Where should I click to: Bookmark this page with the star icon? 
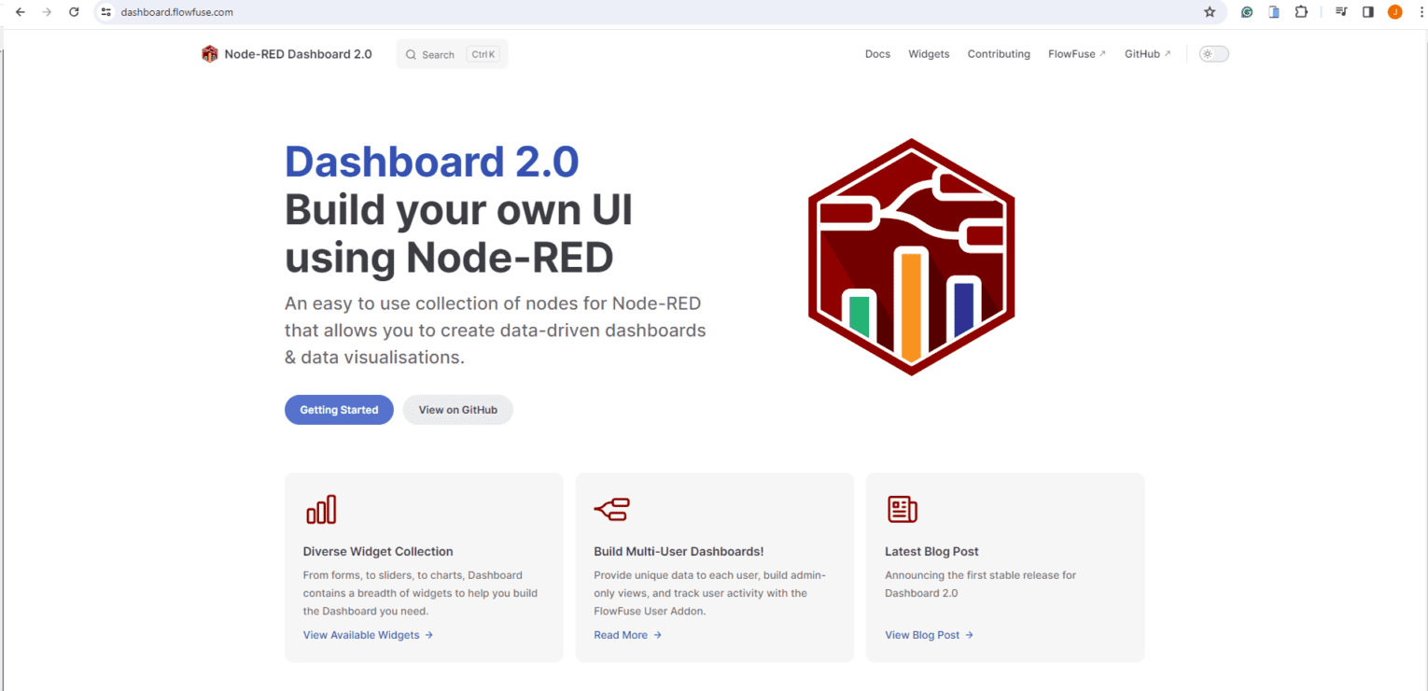point(1210,12)
